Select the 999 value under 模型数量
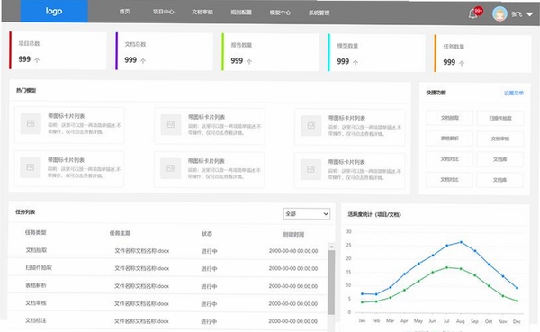Image resolution: width=540 pixels, height=332 pixels. 343,62
